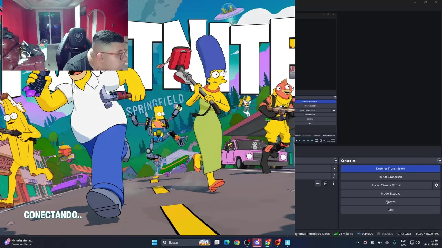442x248 pixels.
Task: Click the dotted grid tray icon
Action: [380, 242]
